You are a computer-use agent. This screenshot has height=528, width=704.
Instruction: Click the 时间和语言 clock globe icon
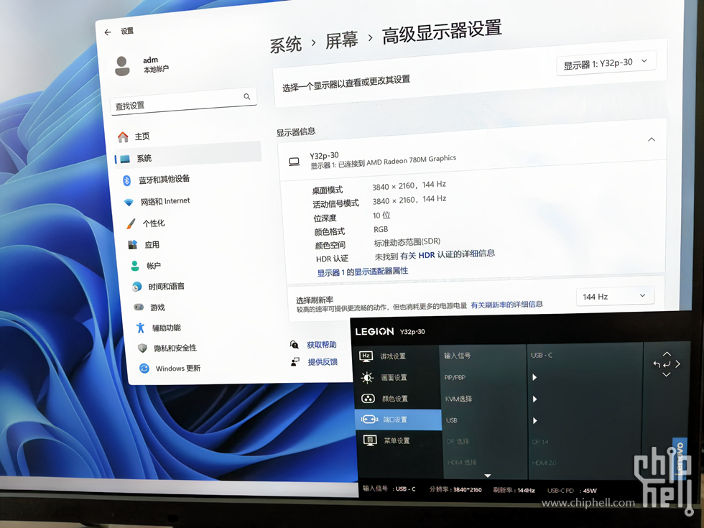[137, 287]
